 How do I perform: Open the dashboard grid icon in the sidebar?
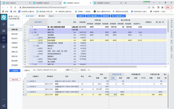tap(4, 31)
